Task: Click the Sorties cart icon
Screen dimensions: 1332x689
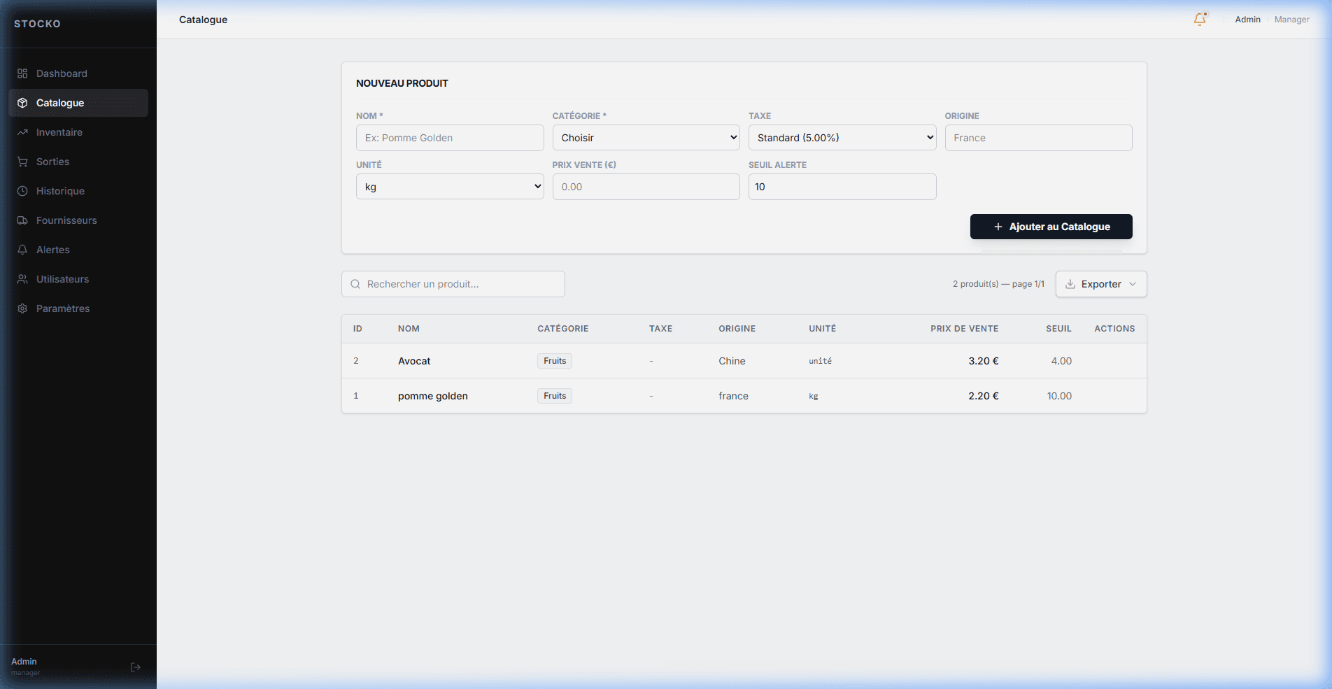Action: [22, 162]
